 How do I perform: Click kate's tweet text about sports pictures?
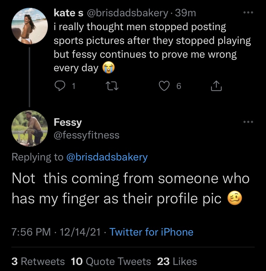click(152, 47)
